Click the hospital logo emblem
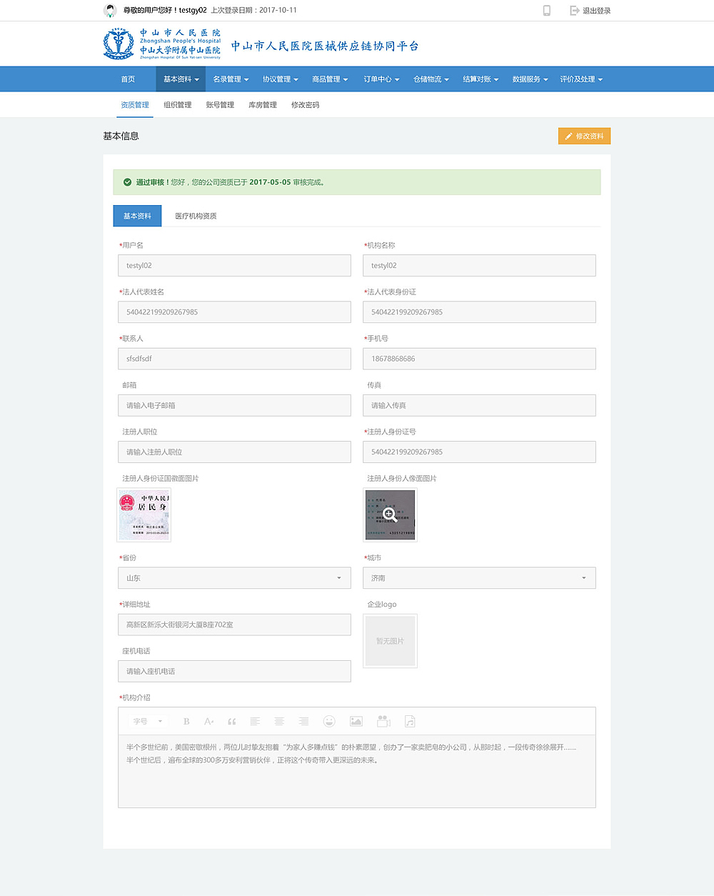This screenshot has height=896, width=714. (119, 44)
